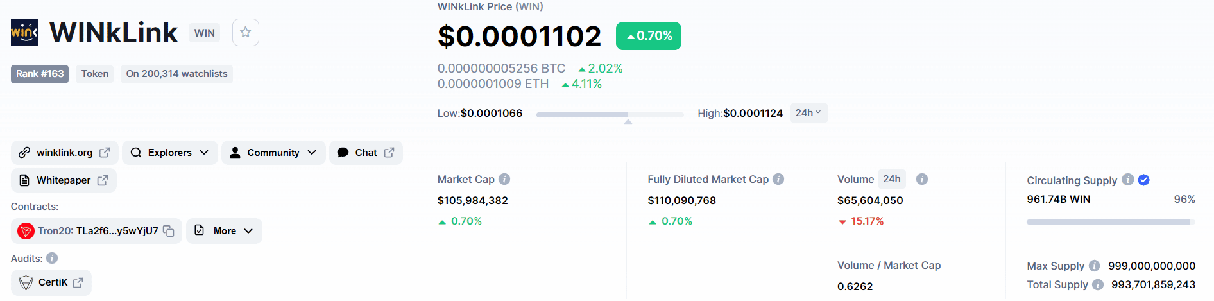Show the Max Supply info tooltip
This screenshot has height=301, width=1214.
1094,266
